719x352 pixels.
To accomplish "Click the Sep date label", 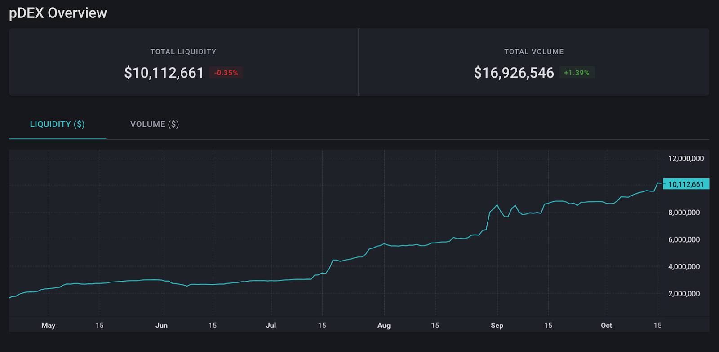I will (497, 326).
